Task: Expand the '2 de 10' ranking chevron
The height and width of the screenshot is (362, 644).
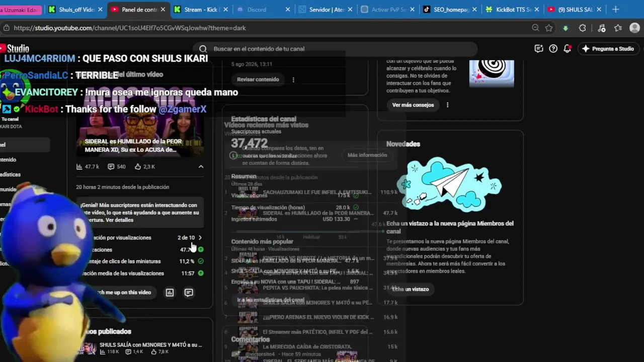Action: pos(200,238)
